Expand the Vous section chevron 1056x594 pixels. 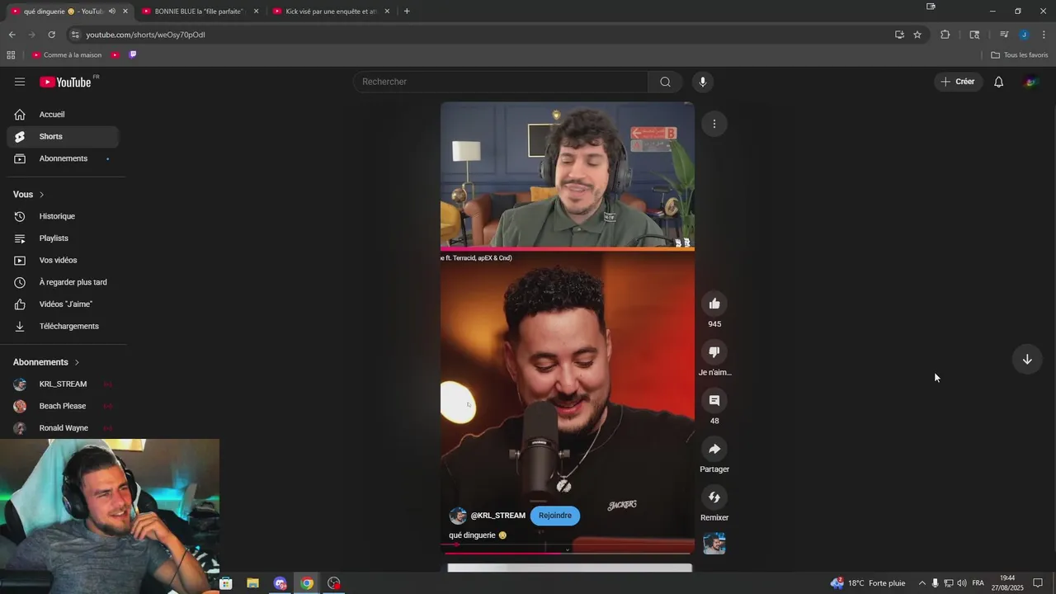click(41, 195)
